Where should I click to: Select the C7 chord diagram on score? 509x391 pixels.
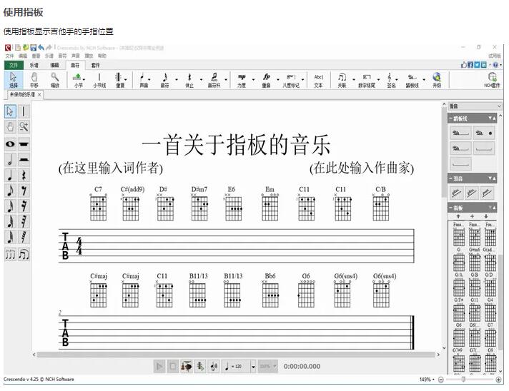tap(98, 207)
